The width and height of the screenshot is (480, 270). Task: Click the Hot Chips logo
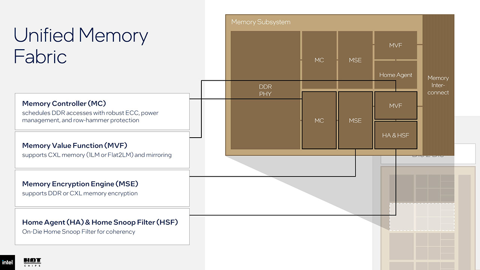point(32,262)
